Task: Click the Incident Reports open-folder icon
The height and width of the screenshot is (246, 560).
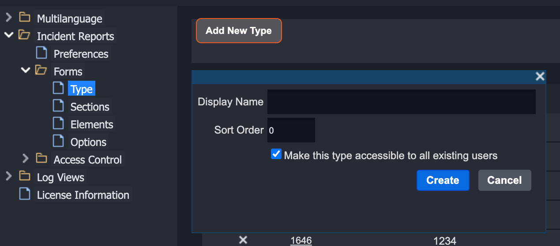Action: (25, 35)
